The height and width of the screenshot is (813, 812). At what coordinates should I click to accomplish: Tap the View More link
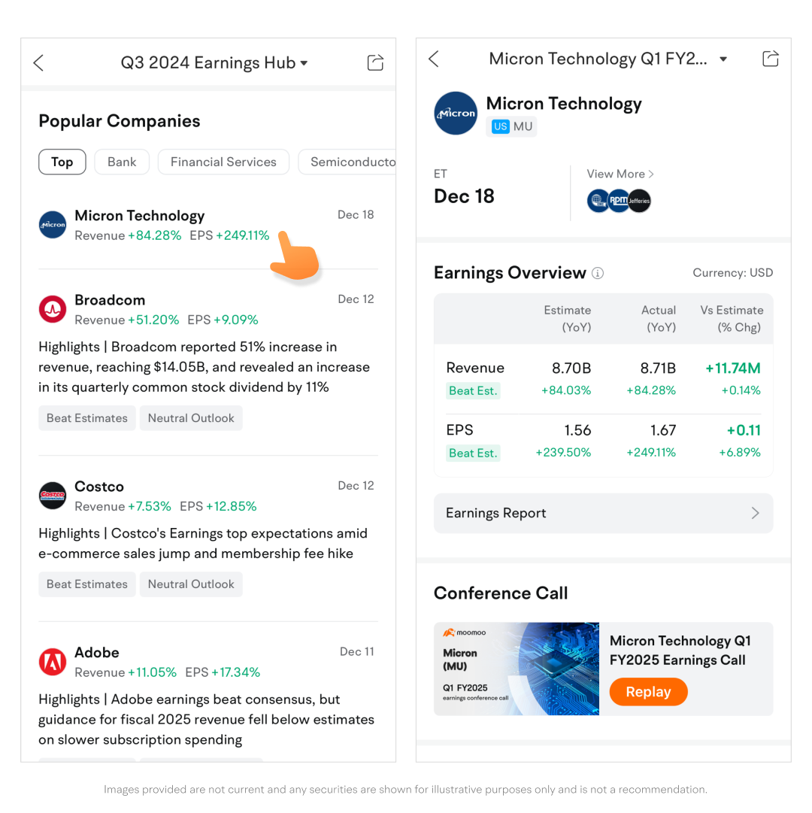[x=620, y=174]
